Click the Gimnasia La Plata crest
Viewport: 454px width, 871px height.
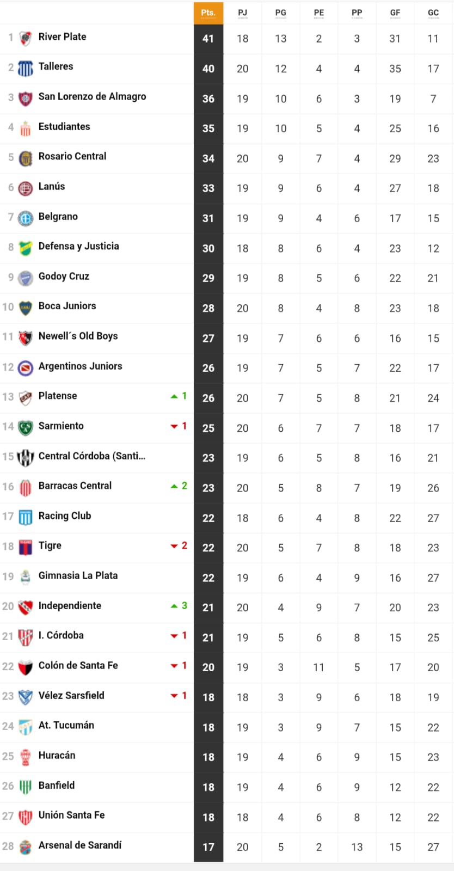pos(26,575)
